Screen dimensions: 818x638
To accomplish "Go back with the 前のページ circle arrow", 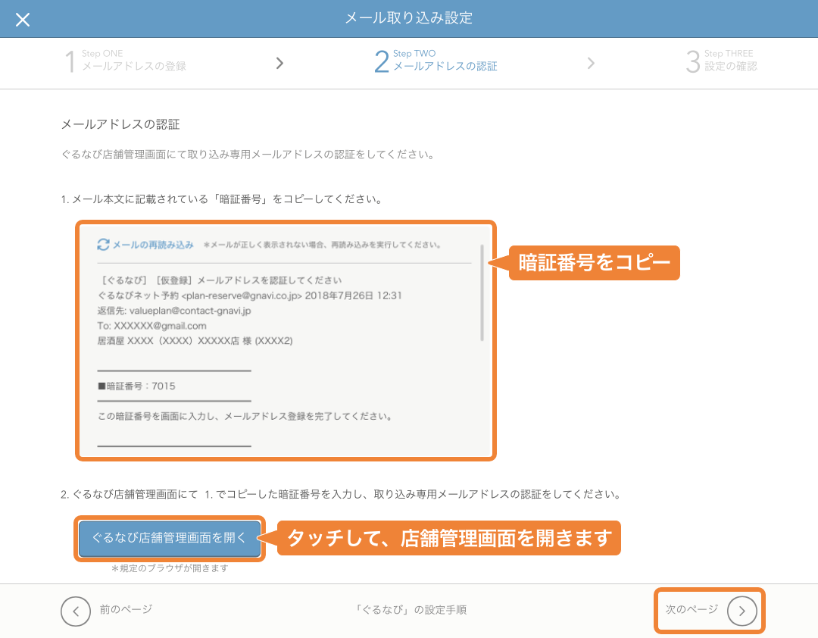I will [x=76, y=611].
